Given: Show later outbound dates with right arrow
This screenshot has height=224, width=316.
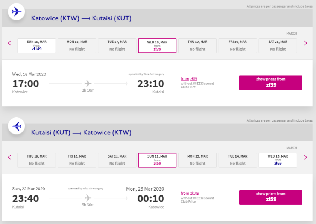Looking at the screenshot, I should (x=305, y=43).
